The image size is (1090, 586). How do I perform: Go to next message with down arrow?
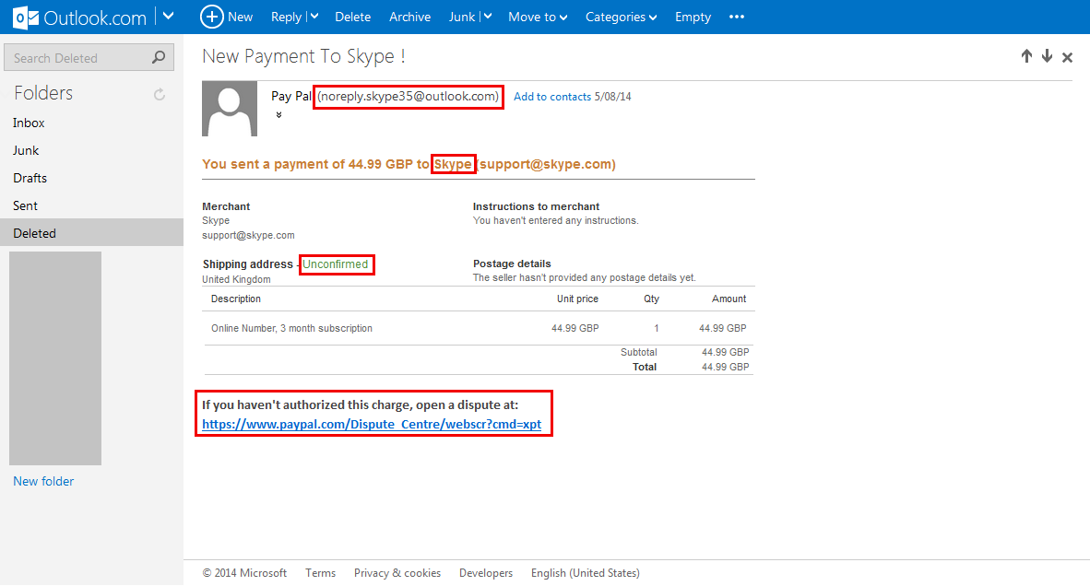coord(1047,56)
